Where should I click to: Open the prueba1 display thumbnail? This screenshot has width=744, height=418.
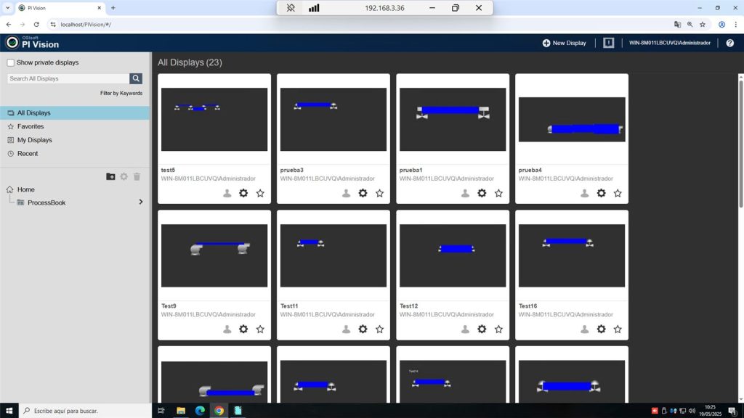pos(453,120)
